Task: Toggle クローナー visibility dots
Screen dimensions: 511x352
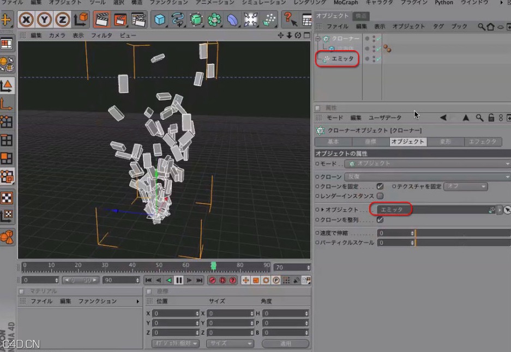Action: [374, 39]
